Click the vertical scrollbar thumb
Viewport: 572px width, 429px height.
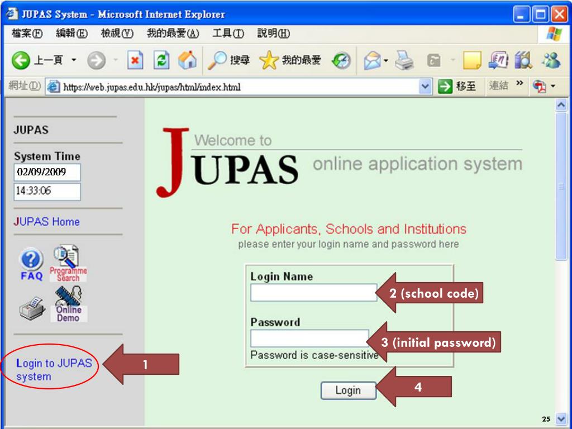click(x=561, y=186)
